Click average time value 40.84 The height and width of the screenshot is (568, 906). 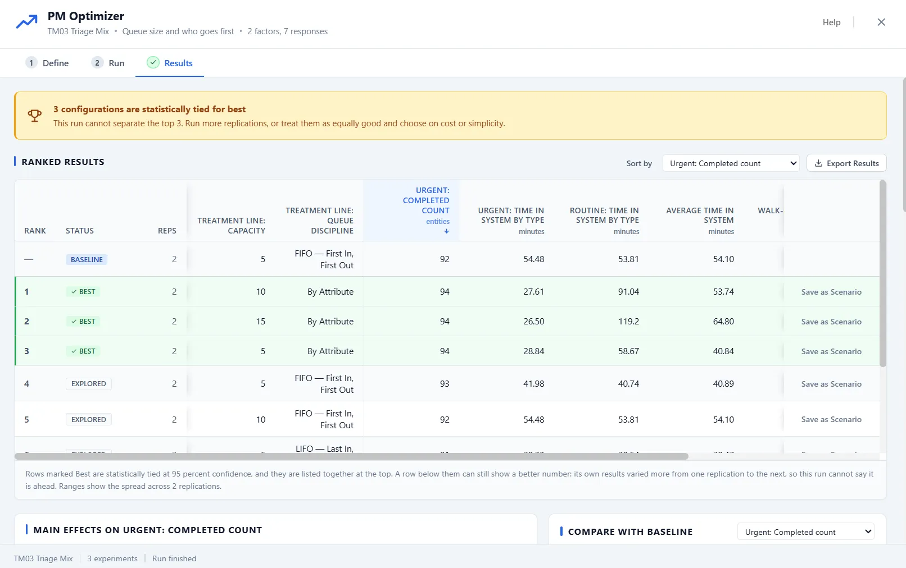[x=723, y=351]
